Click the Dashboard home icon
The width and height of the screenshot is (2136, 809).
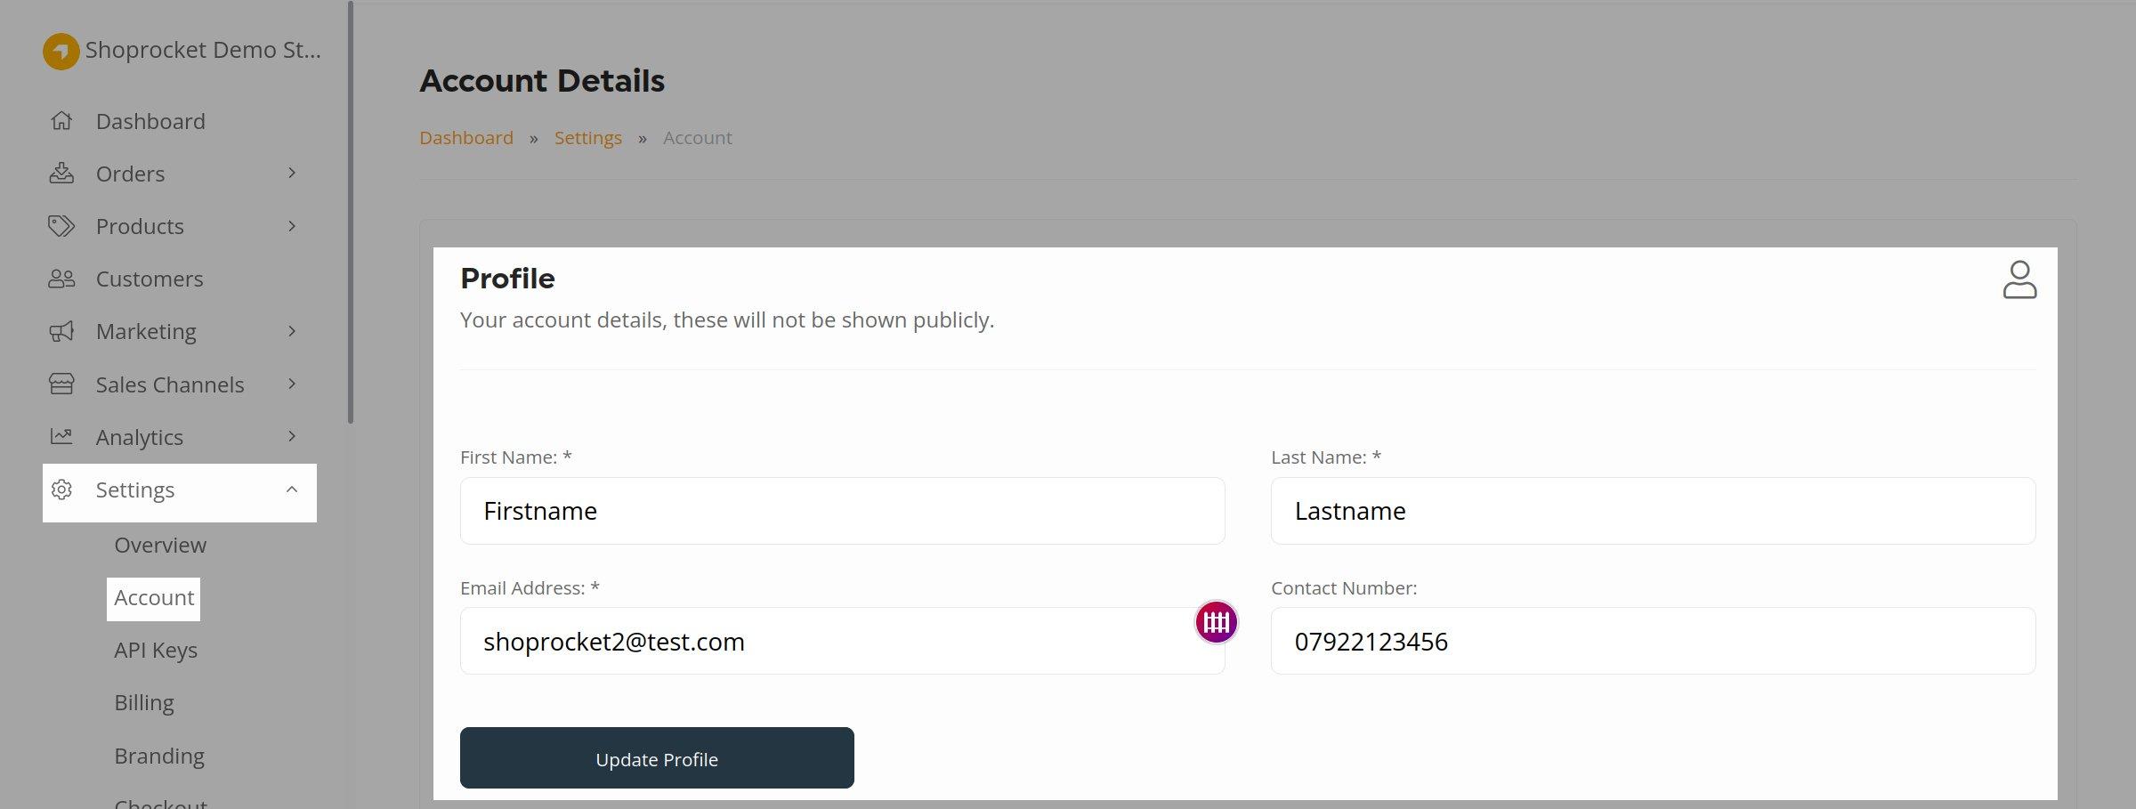click(61, 121)
